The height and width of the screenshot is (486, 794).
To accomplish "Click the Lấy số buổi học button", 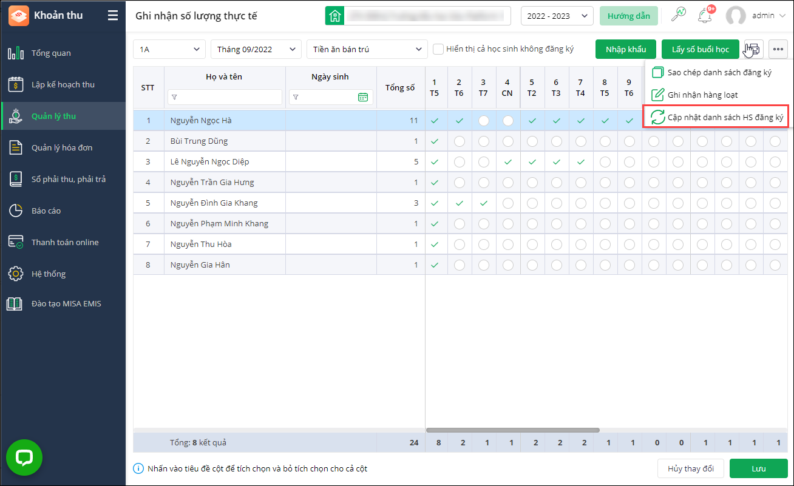I will tap(700, 49).
